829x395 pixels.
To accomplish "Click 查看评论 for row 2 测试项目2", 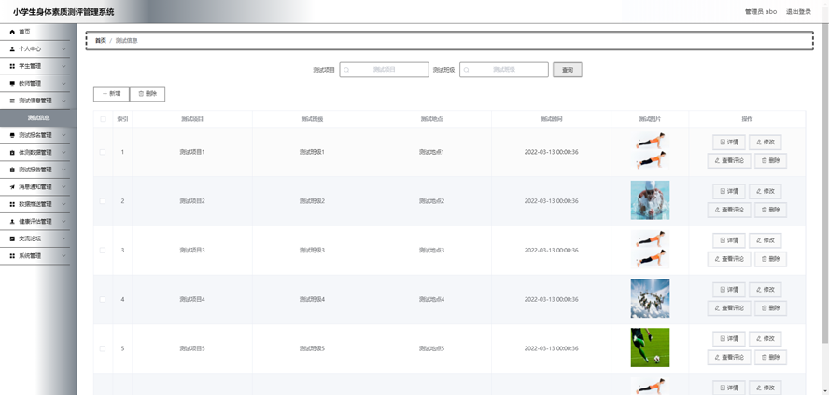I will [729, 210].
